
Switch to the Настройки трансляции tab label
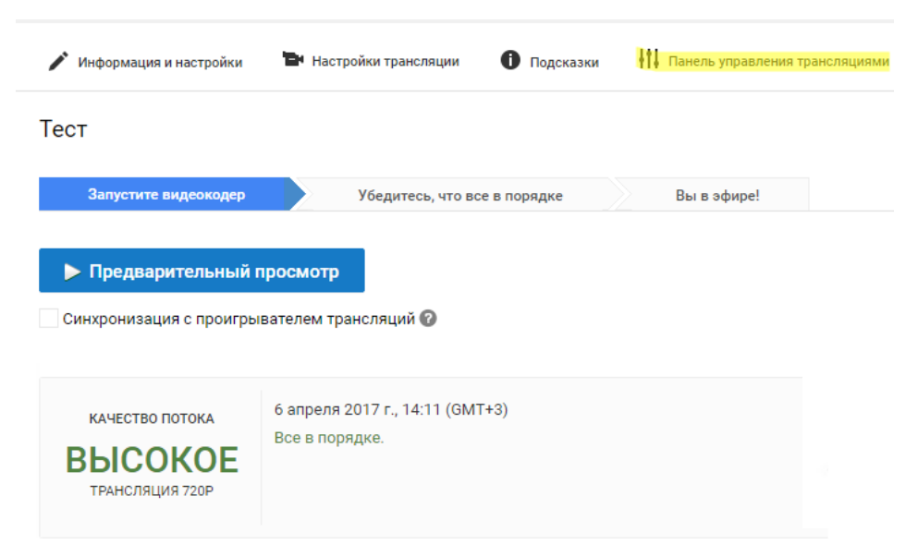coord(386,62)
